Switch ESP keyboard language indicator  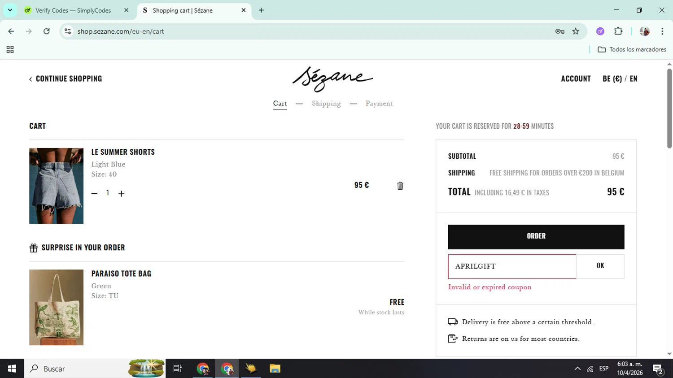tap(604, 369)
